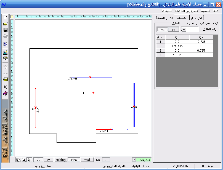Open the help book icon

[5, 94]
